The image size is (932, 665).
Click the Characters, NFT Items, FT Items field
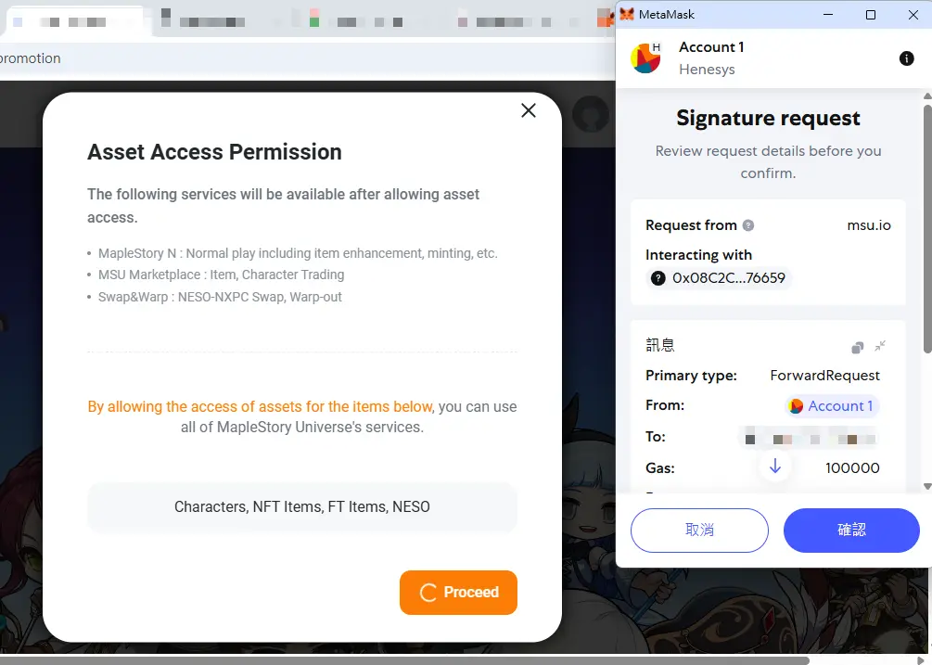point(302,507)
